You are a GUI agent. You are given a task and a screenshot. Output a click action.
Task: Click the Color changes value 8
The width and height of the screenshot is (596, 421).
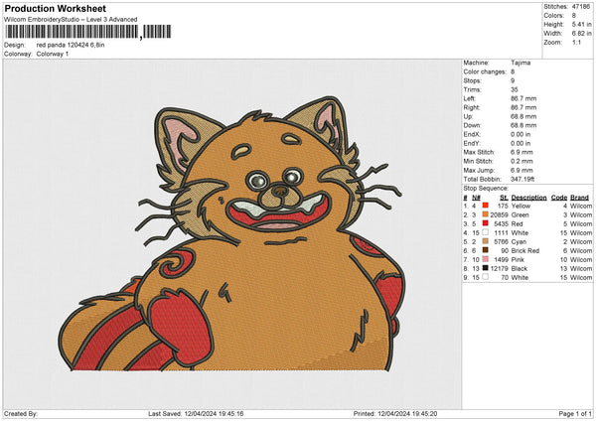(x=513, y=71)
